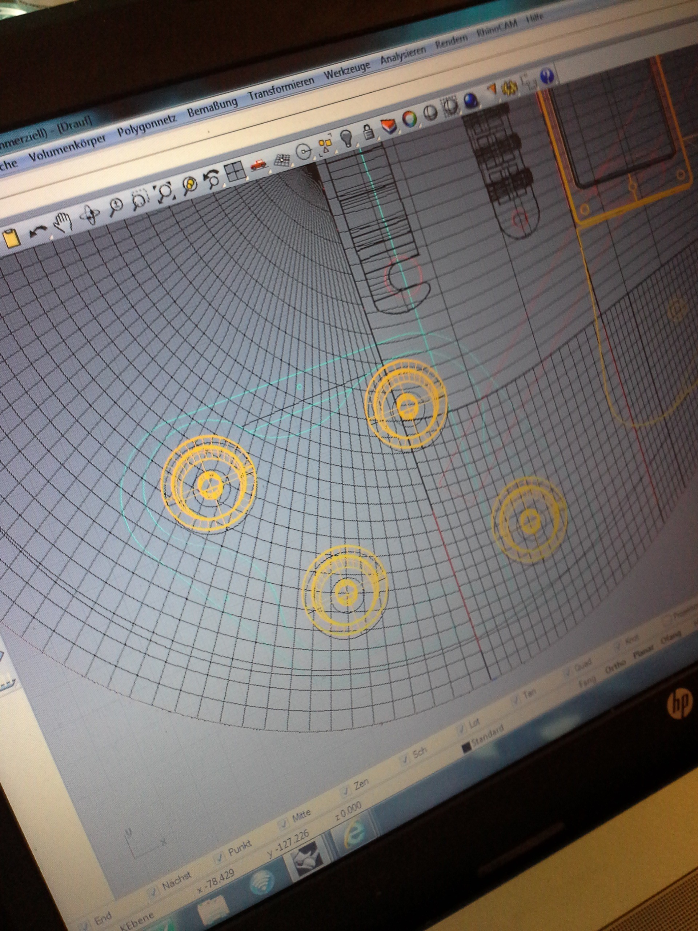
Task: Click the Shaded Viewport sphere icon
Action: pyautogui.click(x=430, y=112)
